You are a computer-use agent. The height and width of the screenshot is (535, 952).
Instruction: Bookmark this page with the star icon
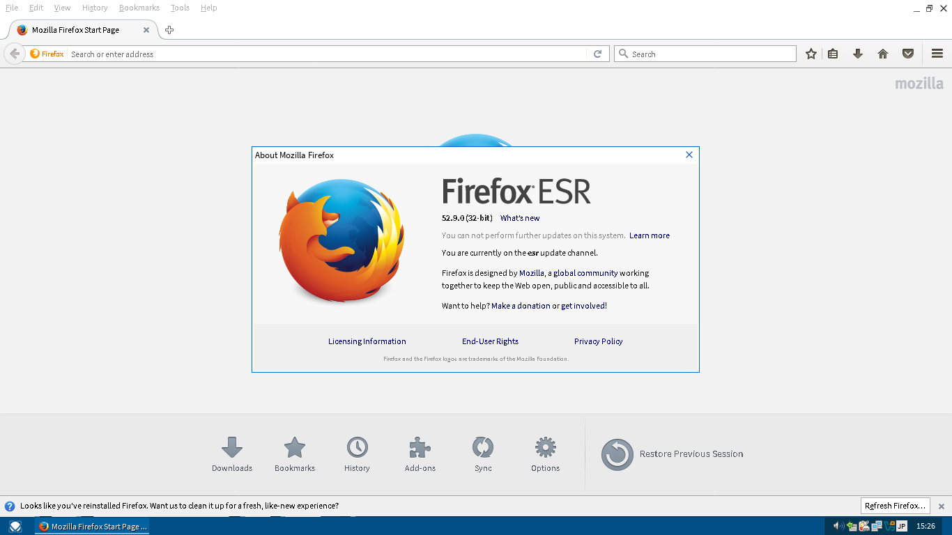tap(811, 54)
